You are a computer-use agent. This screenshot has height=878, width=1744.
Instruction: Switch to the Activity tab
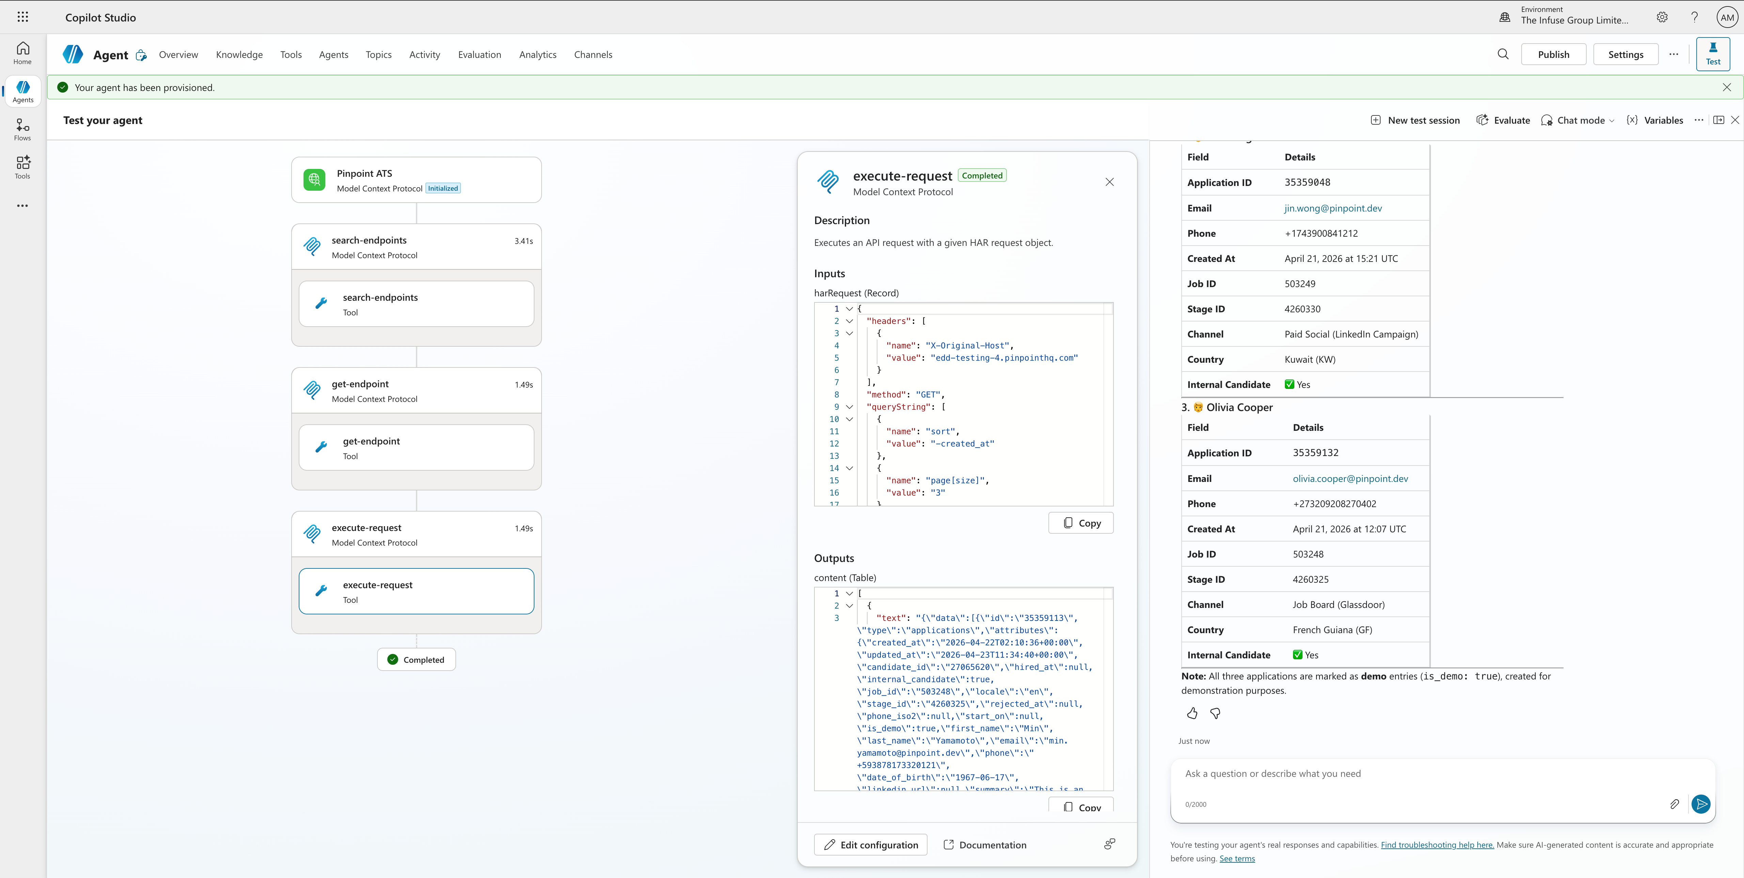(424, 55)
